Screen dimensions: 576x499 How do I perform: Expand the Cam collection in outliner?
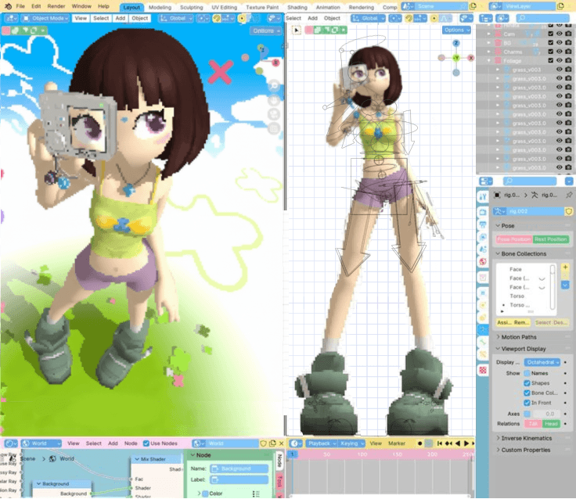(489, 34)
